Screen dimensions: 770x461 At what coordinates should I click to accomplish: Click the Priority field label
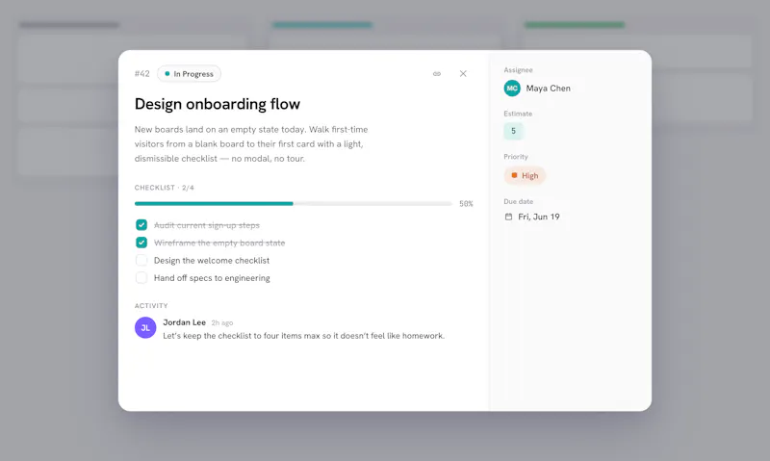point(516,157)
